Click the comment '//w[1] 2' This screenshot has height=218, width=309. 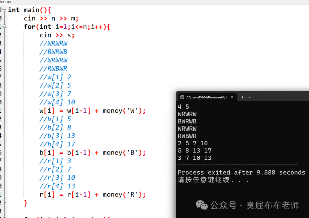pyautogui.click(x=55, y=77)
